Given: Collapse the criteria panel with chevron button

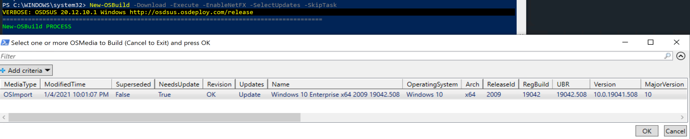Looking at the screenshot, I should [681, 56].
